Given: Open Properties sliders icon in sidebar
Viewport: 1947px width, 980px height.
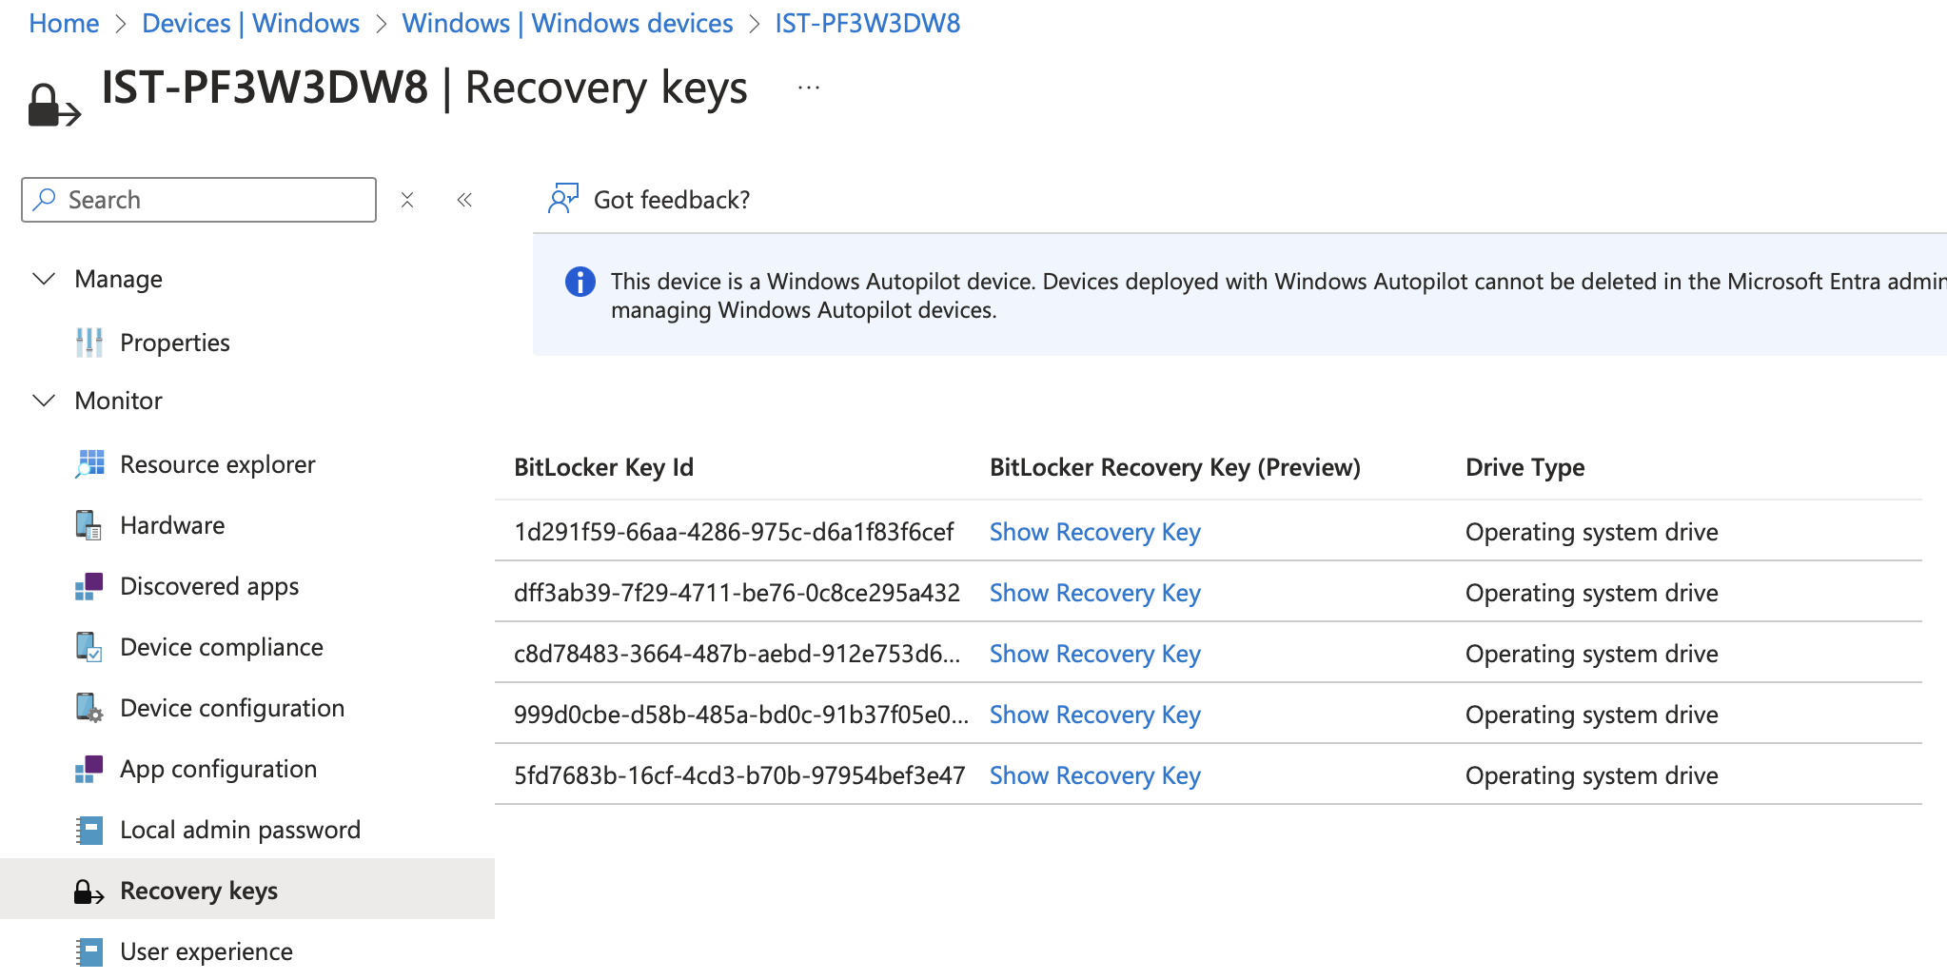Looking at the screenshot, I should click(89, 343).
